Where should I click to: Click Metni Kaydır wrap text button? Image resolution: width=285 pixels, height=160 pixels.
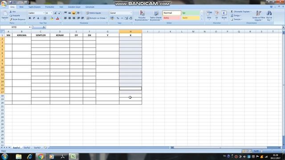(x=94, y=13)
